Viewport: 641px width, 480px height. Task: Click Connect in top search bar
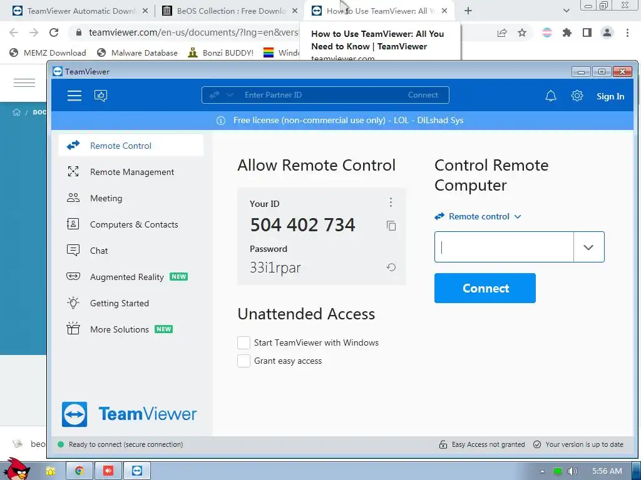[423, 95]
